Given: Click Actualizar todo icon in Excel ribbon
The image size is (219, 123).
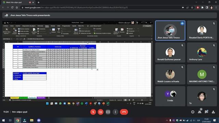Looking at the screenshot, I should (34, 31).
